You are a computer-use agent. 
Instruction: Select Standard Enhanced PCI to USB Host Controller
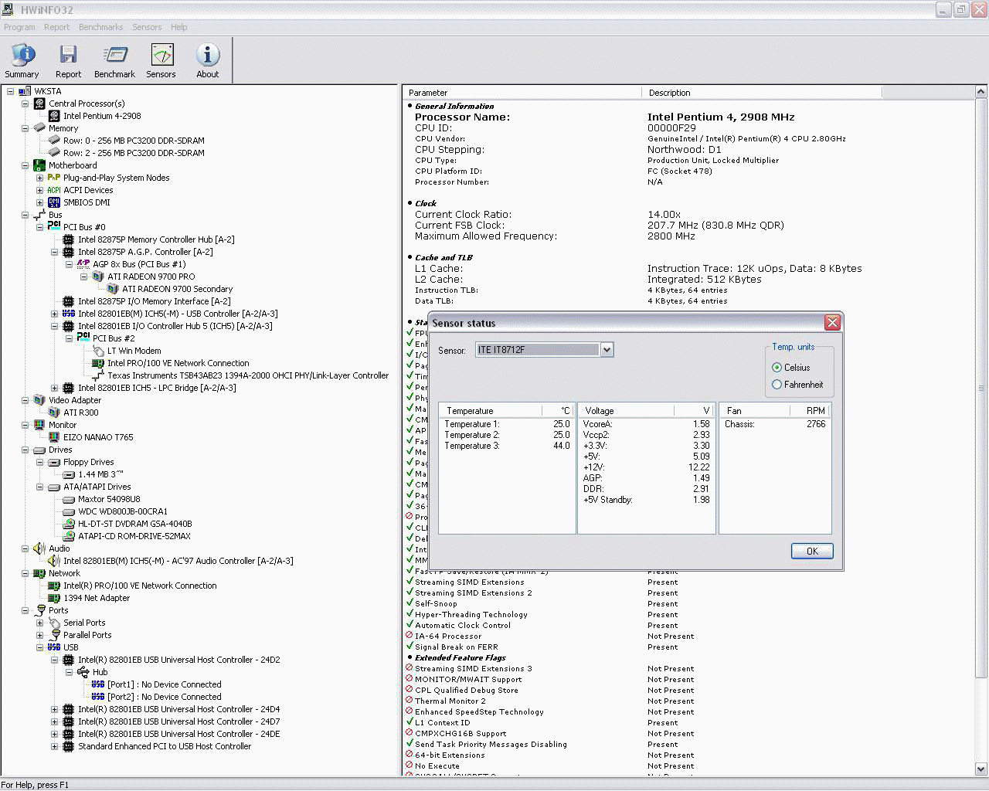coord(164,746)
